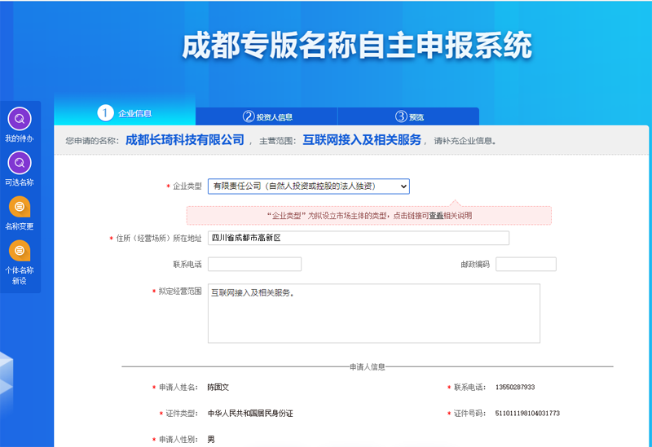Click company name 成都长琦科技有限公司

(x=185, y=140)
